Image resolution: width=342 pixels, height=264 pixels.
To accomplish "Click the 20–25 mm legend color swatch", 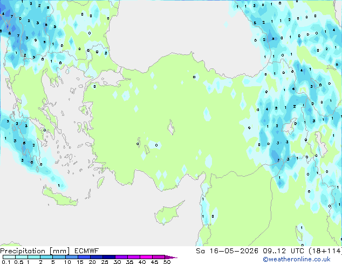I will tap(96, 257).
